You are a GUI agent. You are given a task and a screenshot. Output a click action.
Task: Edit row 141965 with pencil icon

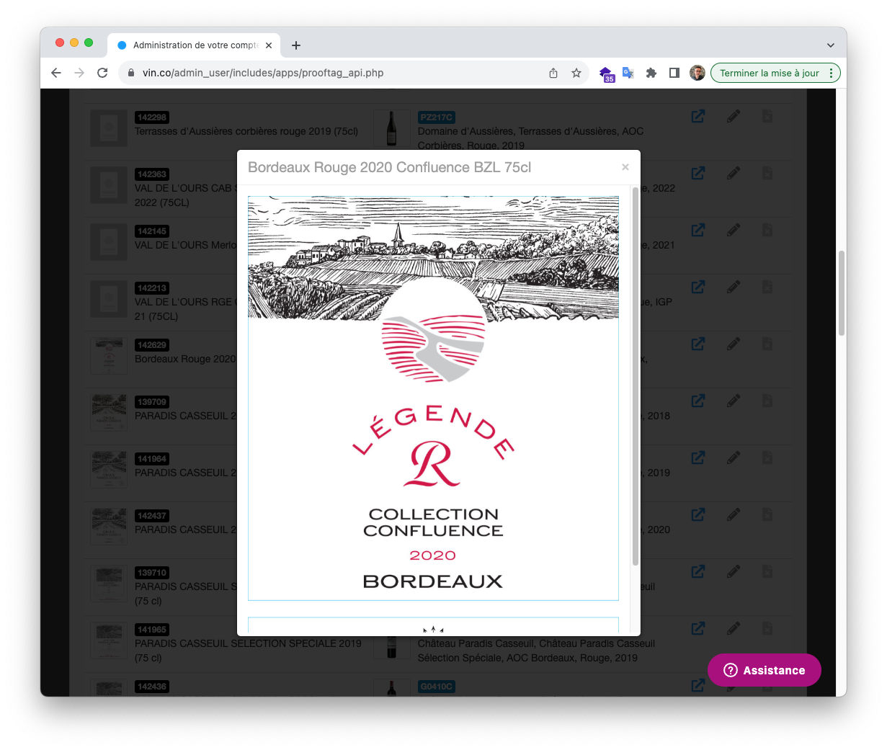click(x=734, y=628)
